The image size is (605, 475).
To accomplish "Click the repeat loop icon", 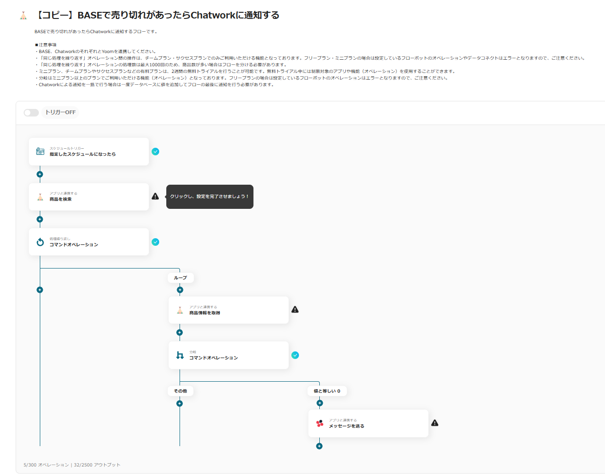I will tap(40, 242).
